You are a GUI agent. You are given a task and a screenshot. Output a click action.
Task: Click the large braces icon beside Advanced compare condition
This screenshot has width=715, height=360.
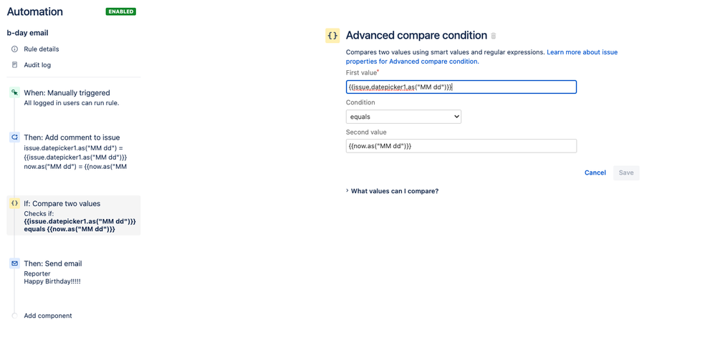click(332, 36)
